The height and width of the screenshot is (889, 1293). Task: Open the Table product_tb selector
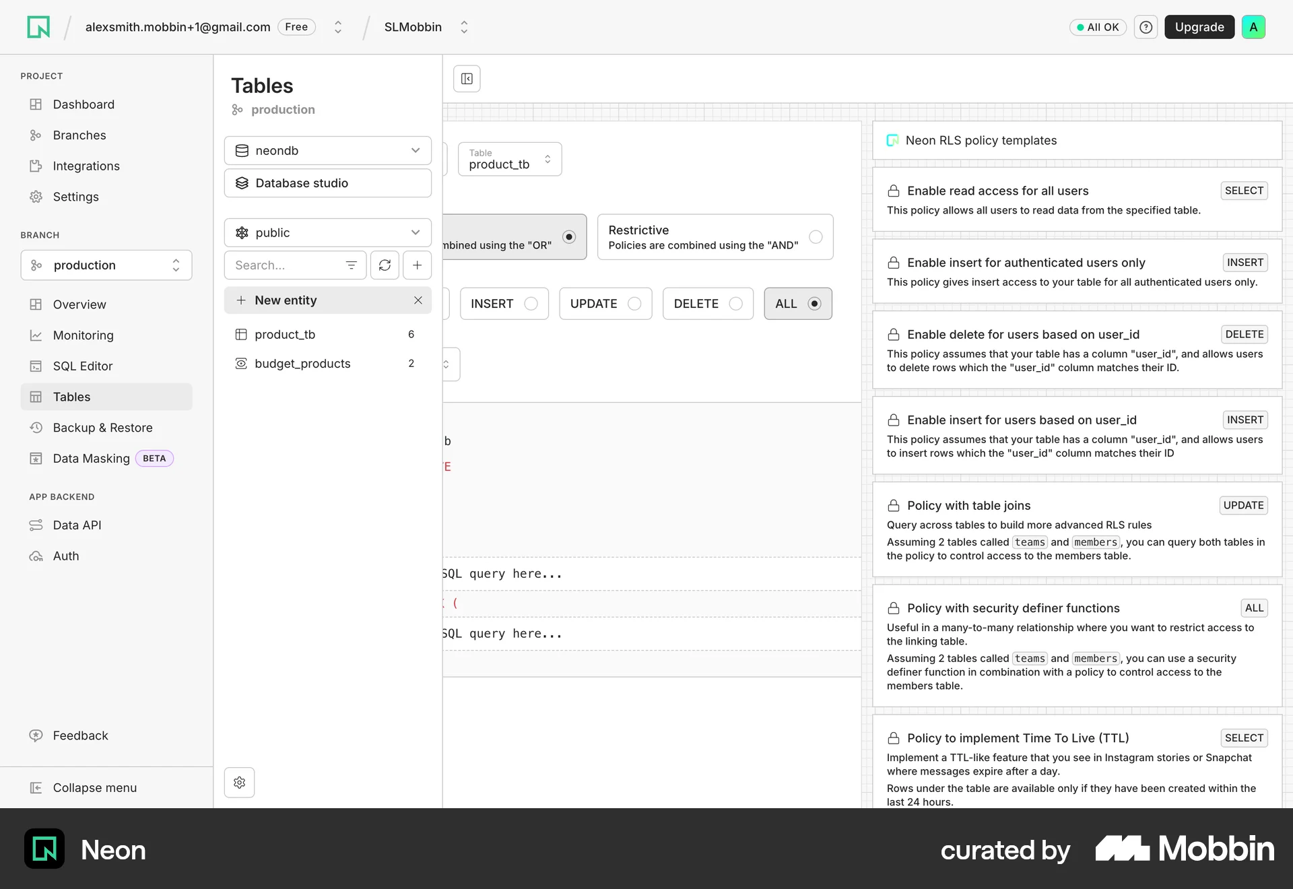click(x=510, y=160)
